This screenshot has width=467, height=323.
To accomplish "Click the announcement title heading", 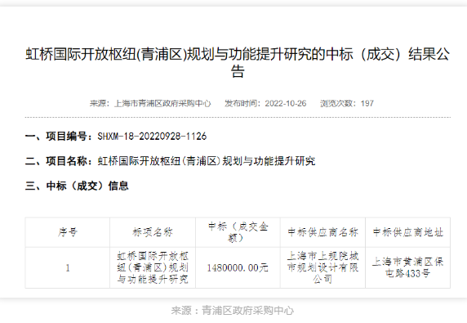I will (x=238, y=63).
